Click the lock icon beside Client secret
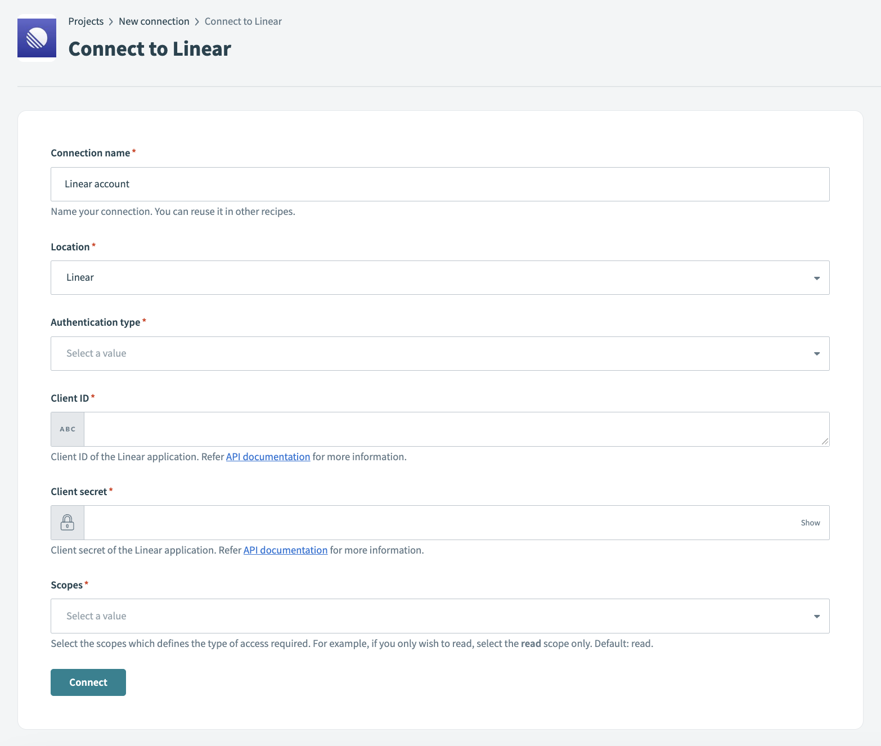881x746 pixels. coord(67,522)
